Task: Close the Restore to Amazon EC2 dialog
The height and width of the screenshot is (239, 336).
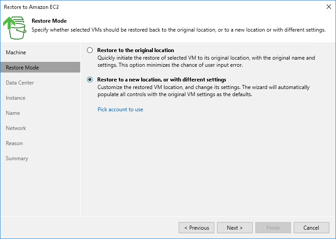Action: [328, 7]
